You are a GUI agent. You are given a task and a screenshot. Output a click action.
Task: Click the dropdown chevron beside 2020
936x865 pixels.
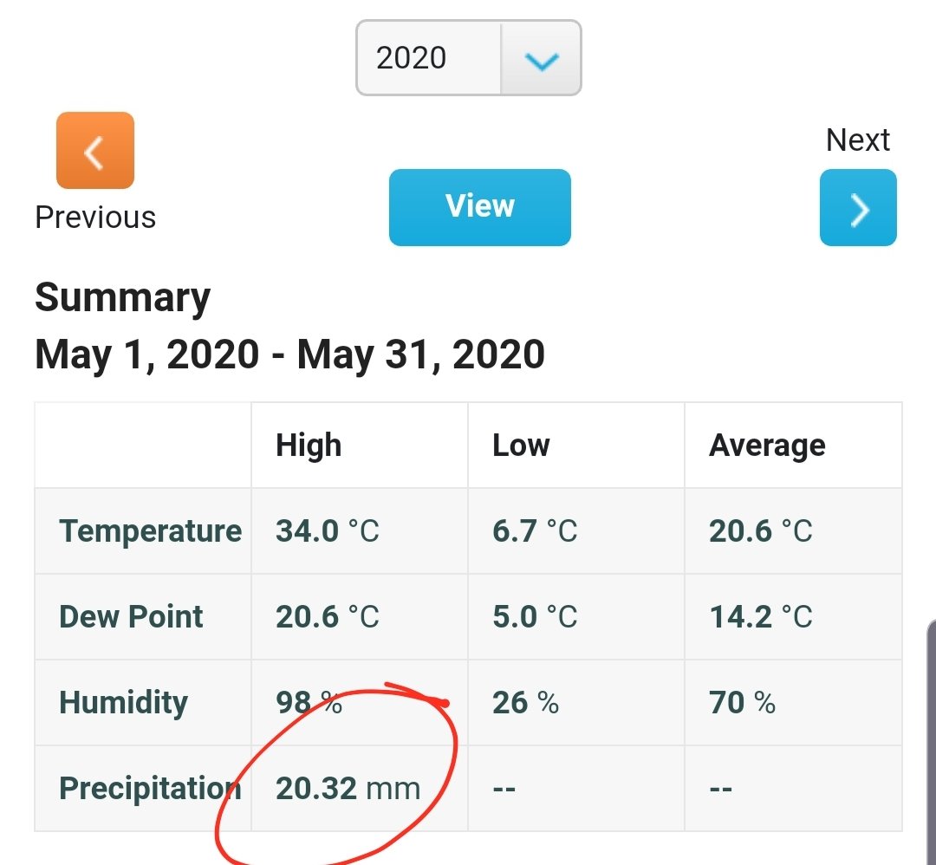[x=541, y=59]
